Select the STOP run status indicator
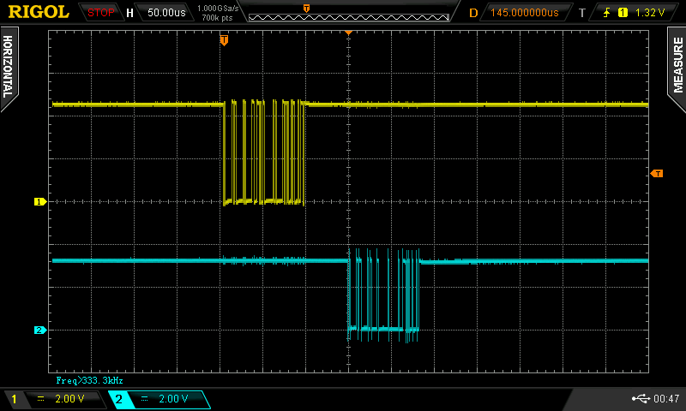 point(100,13)
